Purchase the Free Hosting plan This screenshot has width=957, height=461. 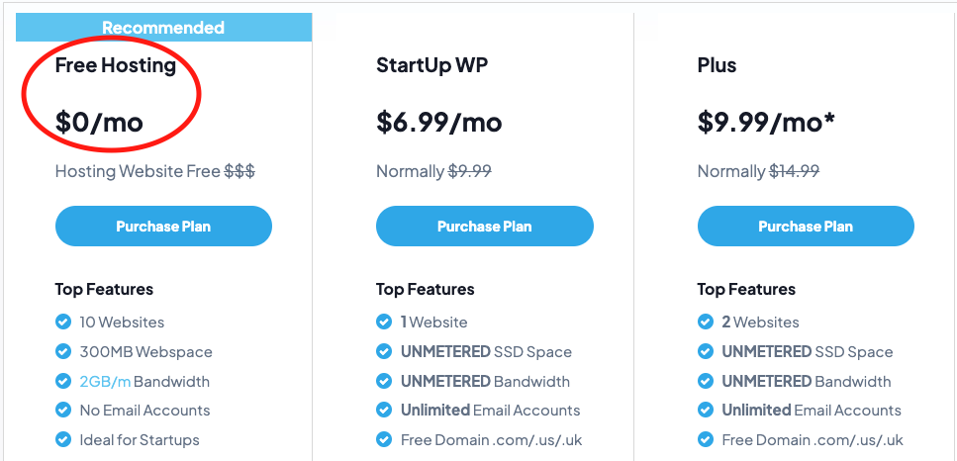163,227
